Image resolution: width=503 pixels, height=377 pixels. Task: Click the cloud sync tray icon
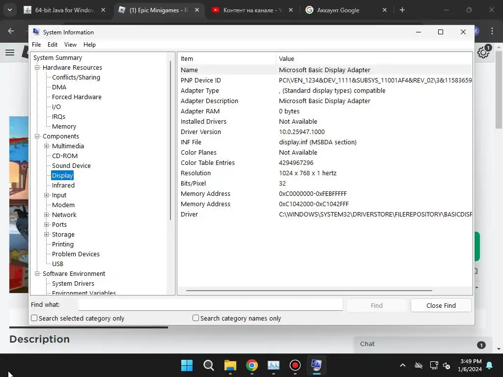(419, 365)
